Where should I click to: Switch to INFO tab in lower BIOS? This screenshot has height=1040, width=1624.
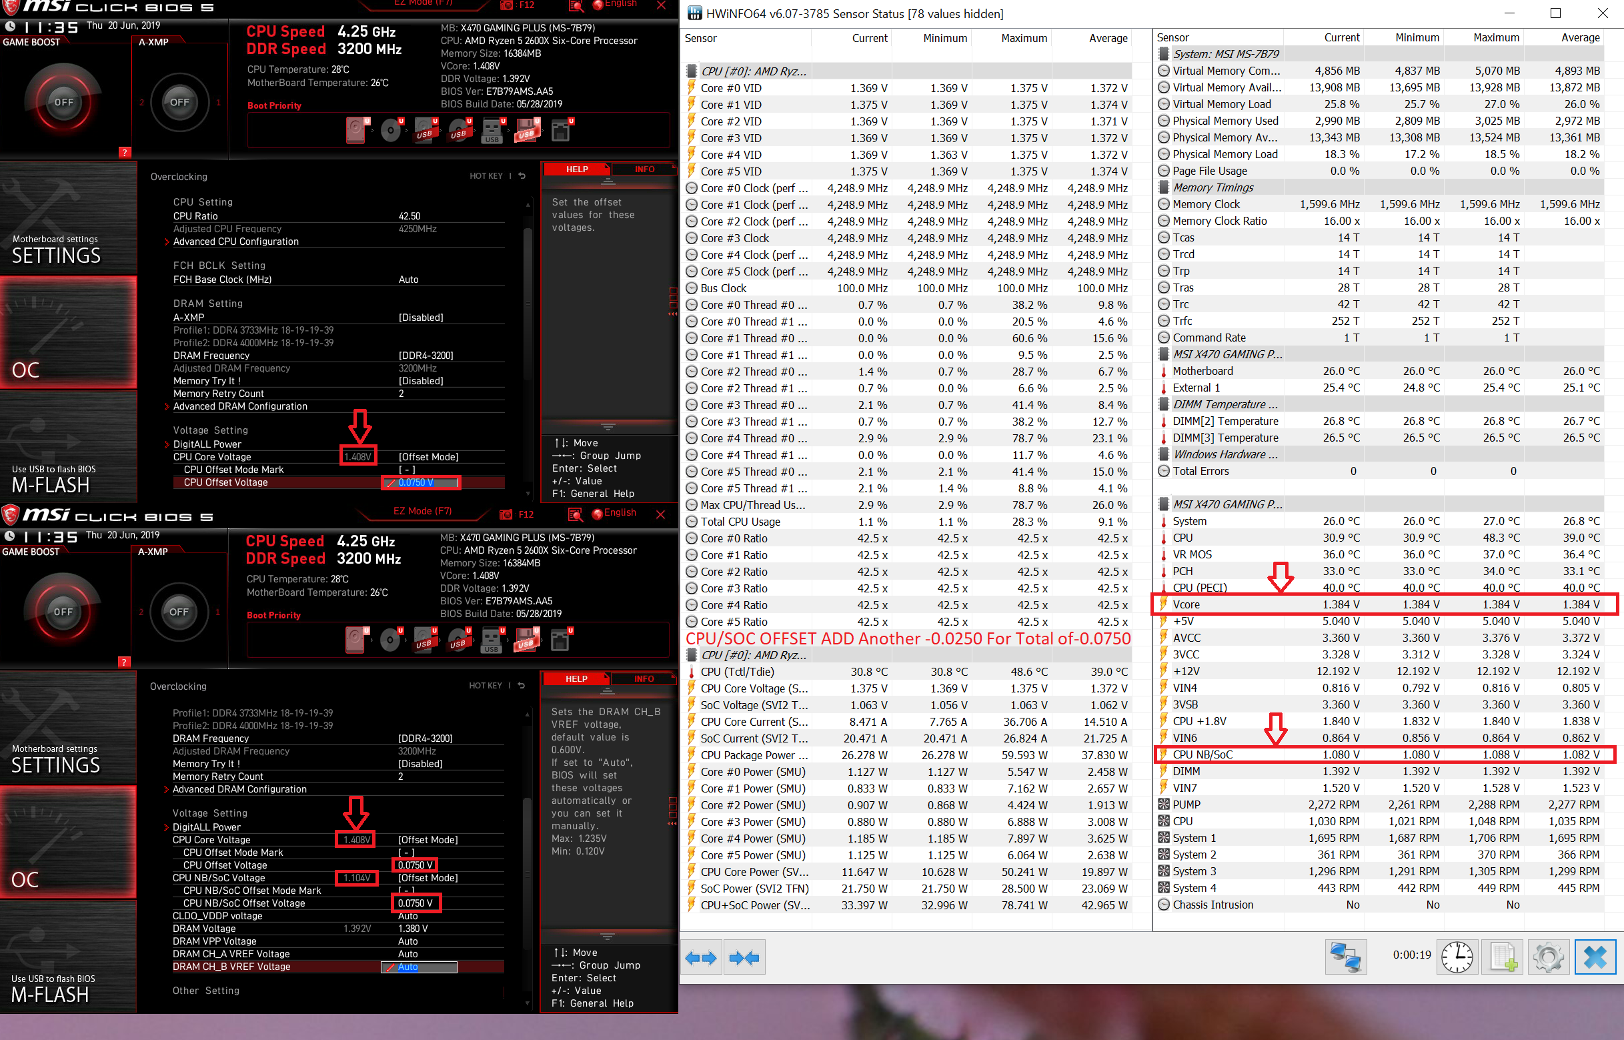tap(643, 678)
